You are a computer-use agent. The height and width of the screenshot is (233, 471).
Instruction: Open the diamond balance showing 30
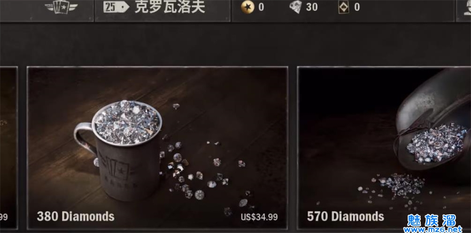click(312, 7)
